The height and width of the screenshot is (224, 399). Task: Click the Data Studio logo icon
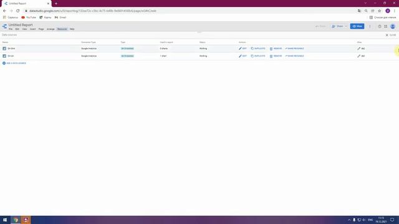(x=4, y=26)
